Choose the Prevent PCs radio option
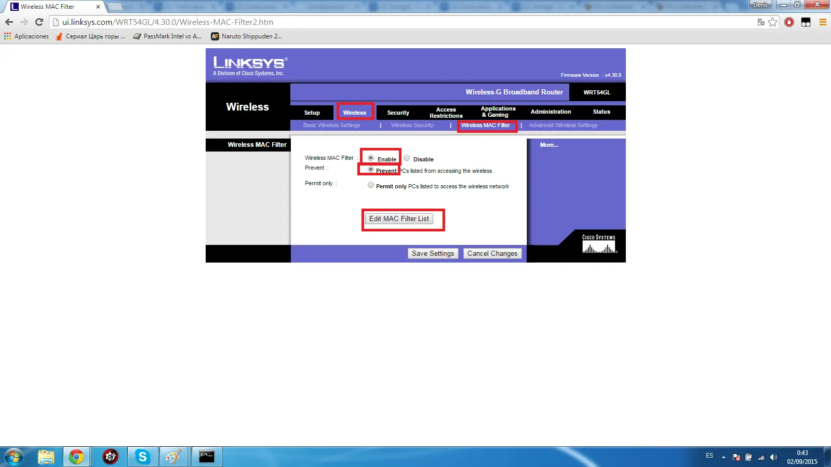Viewport: 831px width, 467px height. pos(371,169)
